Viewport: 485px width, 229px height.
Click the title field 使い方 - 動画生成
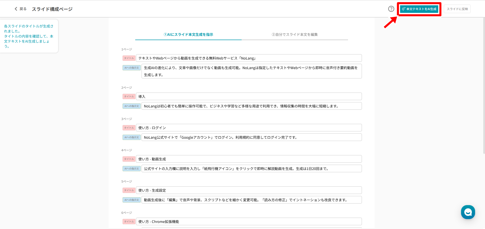pos(249,159)
